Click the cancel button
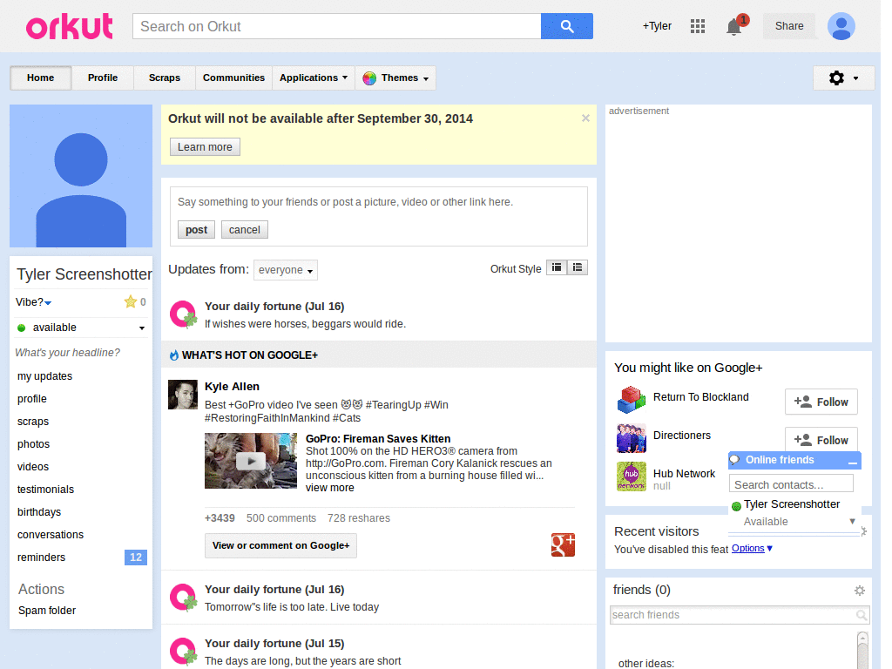Screen dimensions: 892x669 245,230
